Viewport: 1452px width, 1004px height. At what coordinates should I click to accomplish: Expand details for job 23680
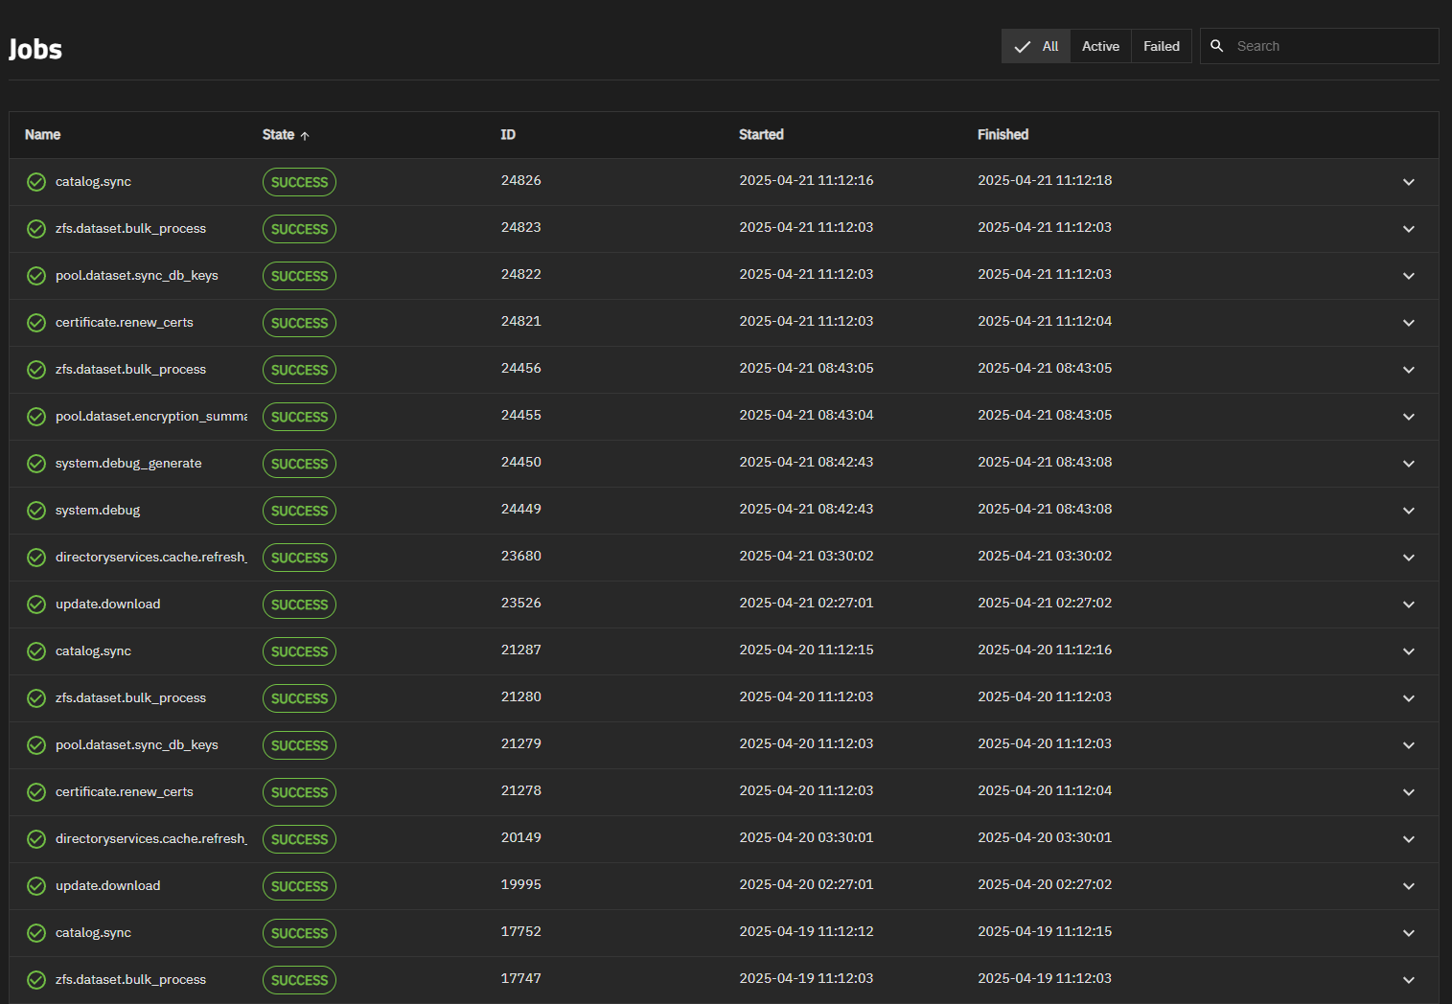click(1409, 558)
